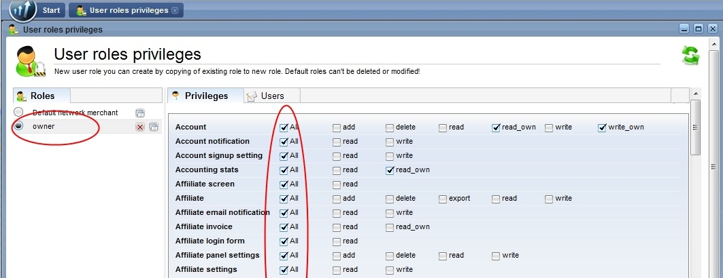Image resolution: width=723 pixels, height=278 pixels.
Task: Click the privileges list scrollbar thumb
Action: pyautogui.click(x=695, y=127)
